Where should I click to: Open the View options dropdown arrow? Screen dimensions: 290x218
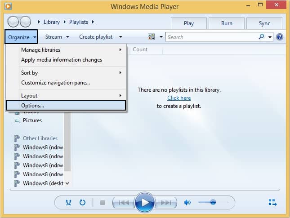tap(161, 37)
